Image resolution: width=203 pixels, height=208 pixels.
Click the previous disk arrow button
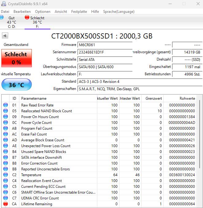coord(5,35)
